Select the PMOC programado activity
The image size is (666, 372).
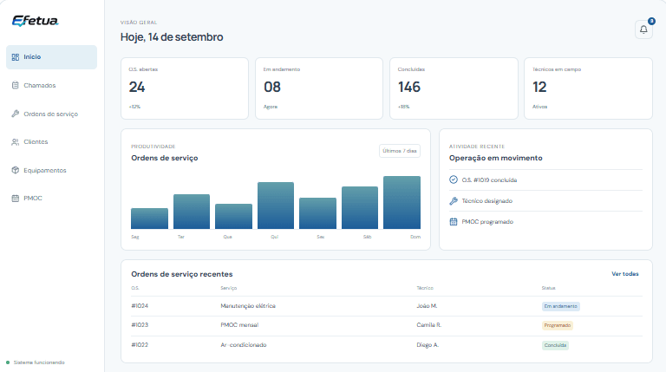pyautogui.click(x=545, y=222)
